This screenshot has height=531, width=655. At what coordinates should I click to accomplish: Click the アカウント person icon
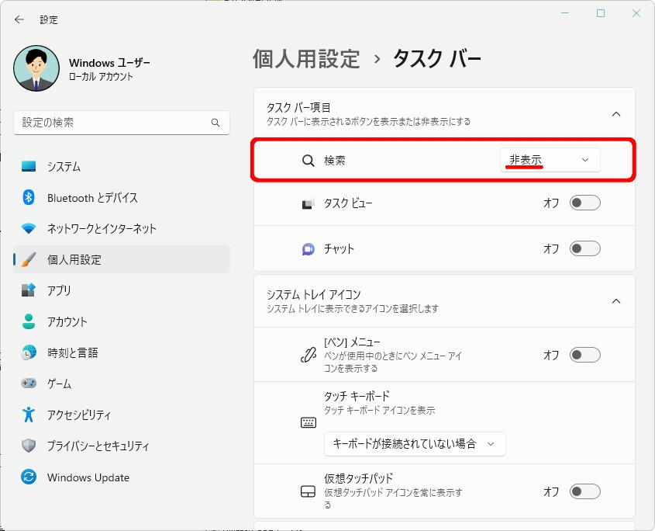pyautogui.click(x=29, y=321)
